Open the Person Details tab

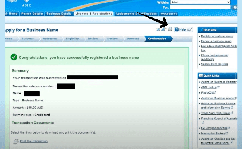point(32,14)
